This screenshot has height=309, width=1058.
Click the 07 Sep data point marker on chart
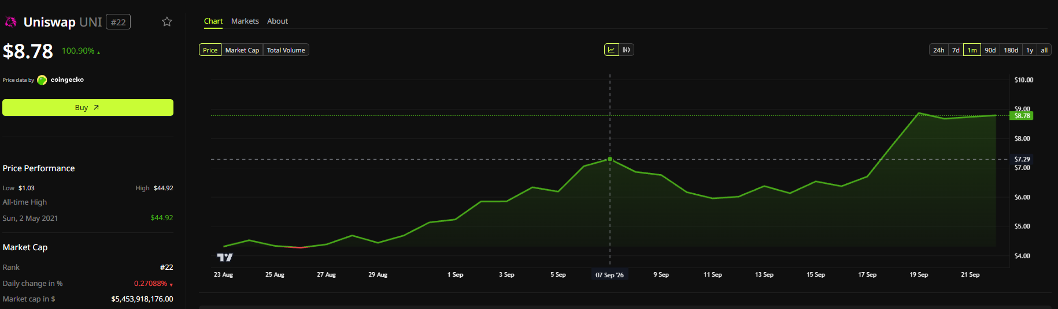pos(610,159)
